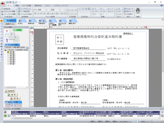Screen dimensions: 164x123
Task: Toggle Bold formatting
Action: click(35, 13)
